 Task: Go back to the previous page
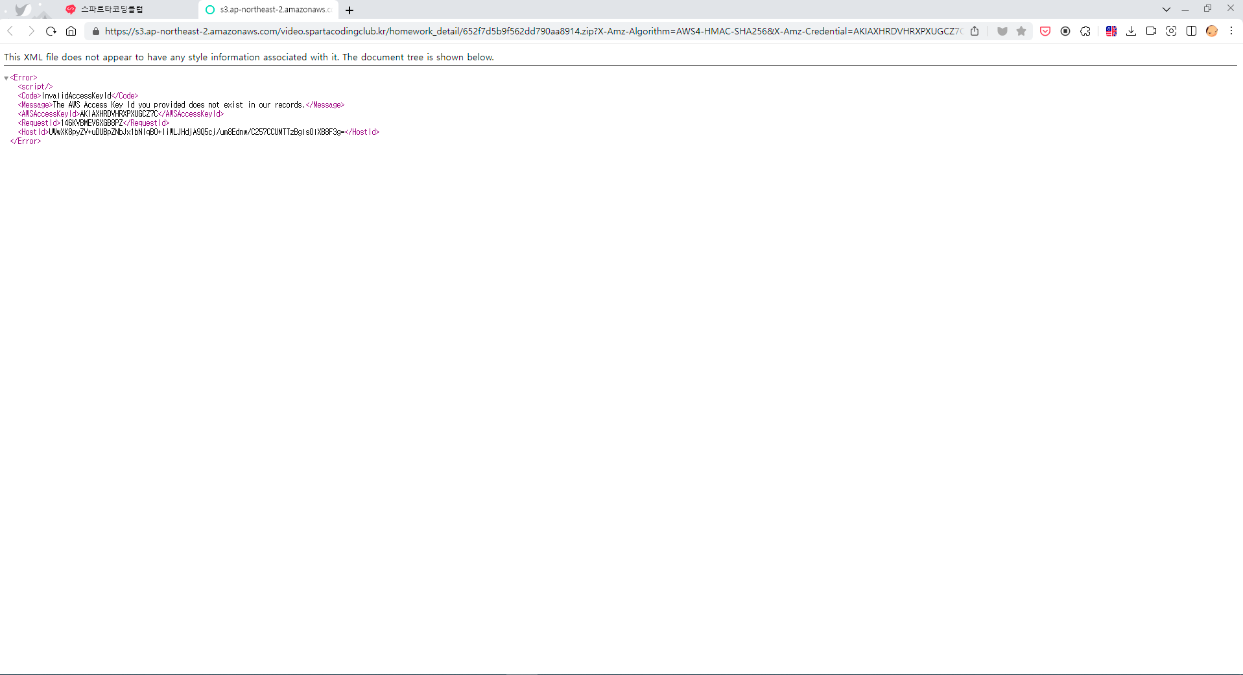(10, 31)
